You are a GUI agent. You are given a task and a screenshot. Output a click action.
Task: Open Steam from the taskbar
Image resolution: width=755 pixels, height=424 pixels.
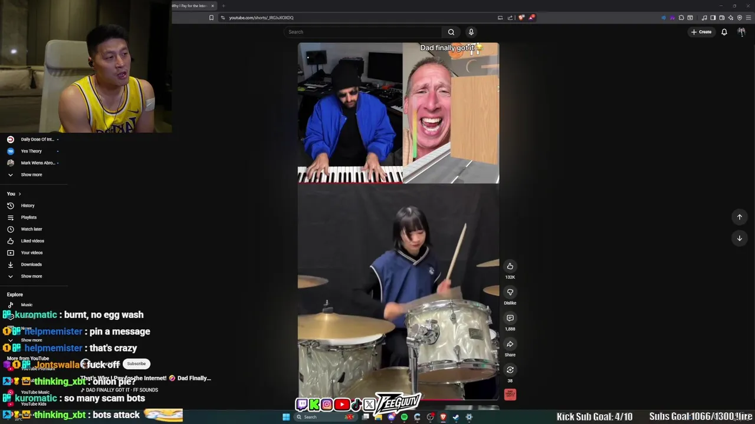coord(456,417)
